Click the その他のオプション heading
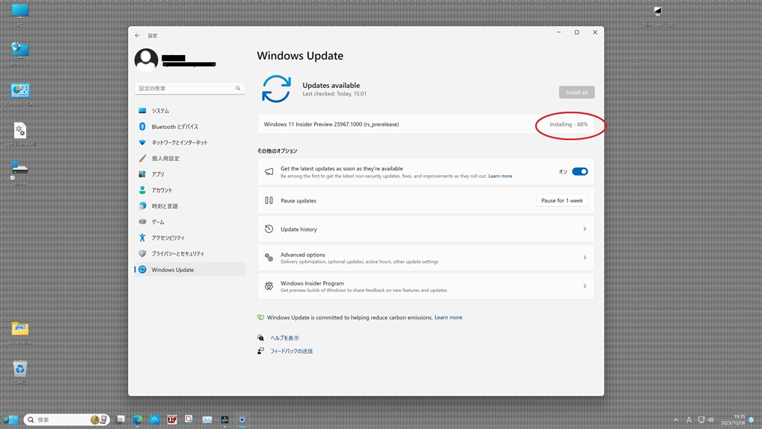The image size is (762, 429). click(x=277, y=151)
